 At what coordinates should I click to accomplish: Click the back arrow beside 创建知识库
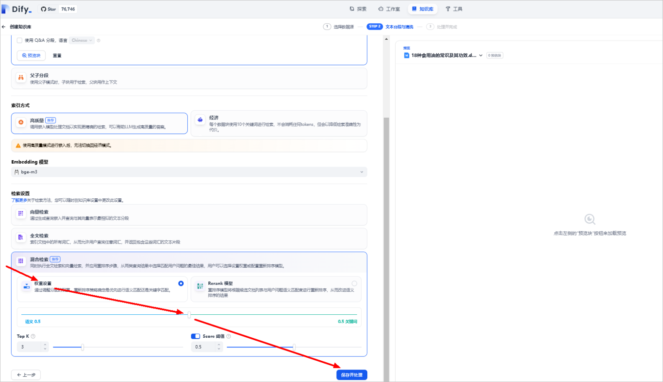pyautogui.click(x=4, y=27)
